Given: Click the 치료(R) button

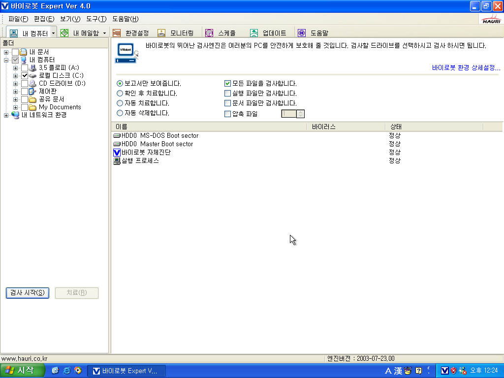Looking at the screenshot, I should click(x=76, y=293).
